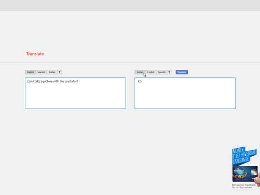Click the blue Translate button

182,72
